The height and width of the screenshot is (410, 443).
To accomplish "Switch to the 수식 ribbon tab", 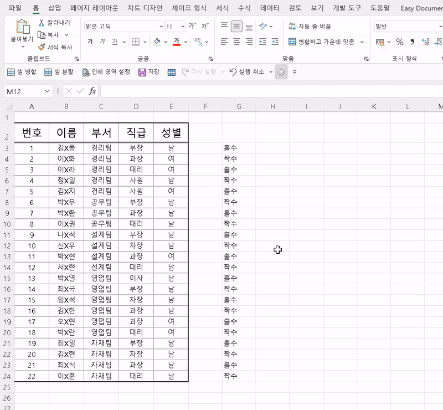I will [244, 8].
